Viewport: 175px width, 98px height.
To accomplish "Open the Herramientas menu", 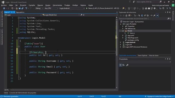I will point(57,5).
